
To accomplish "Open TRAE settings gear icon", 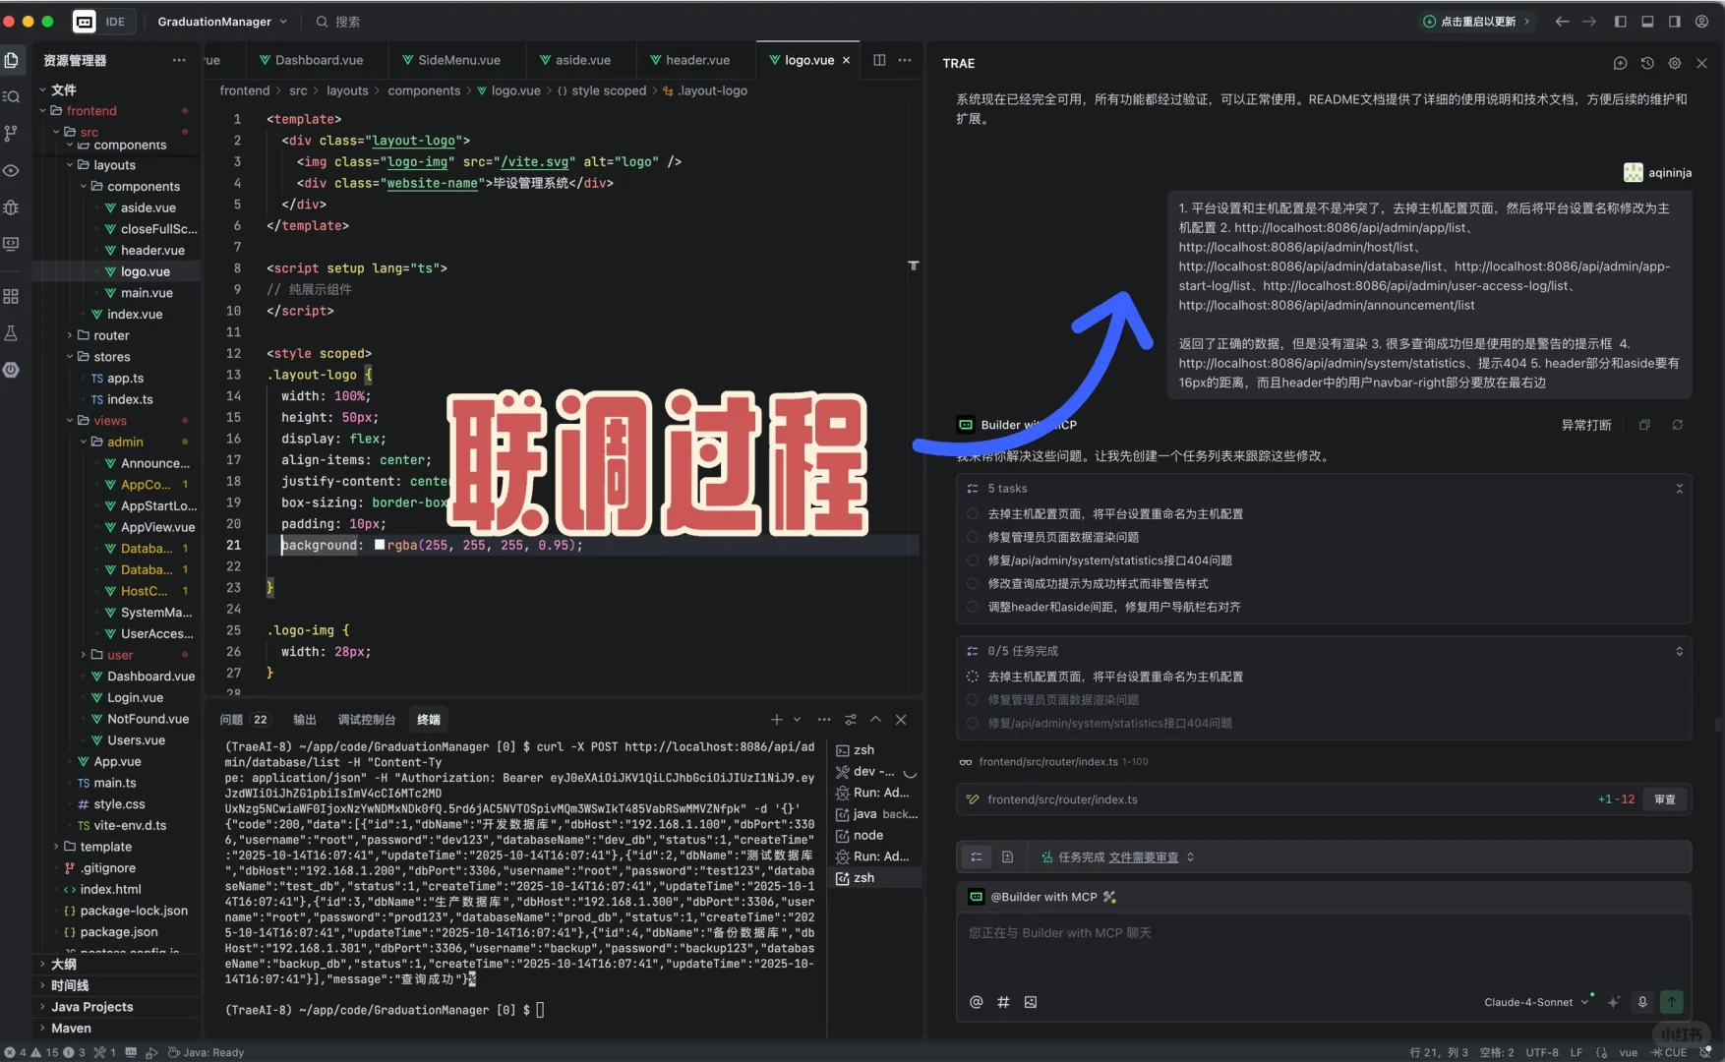I will (x=1675, y=63).
